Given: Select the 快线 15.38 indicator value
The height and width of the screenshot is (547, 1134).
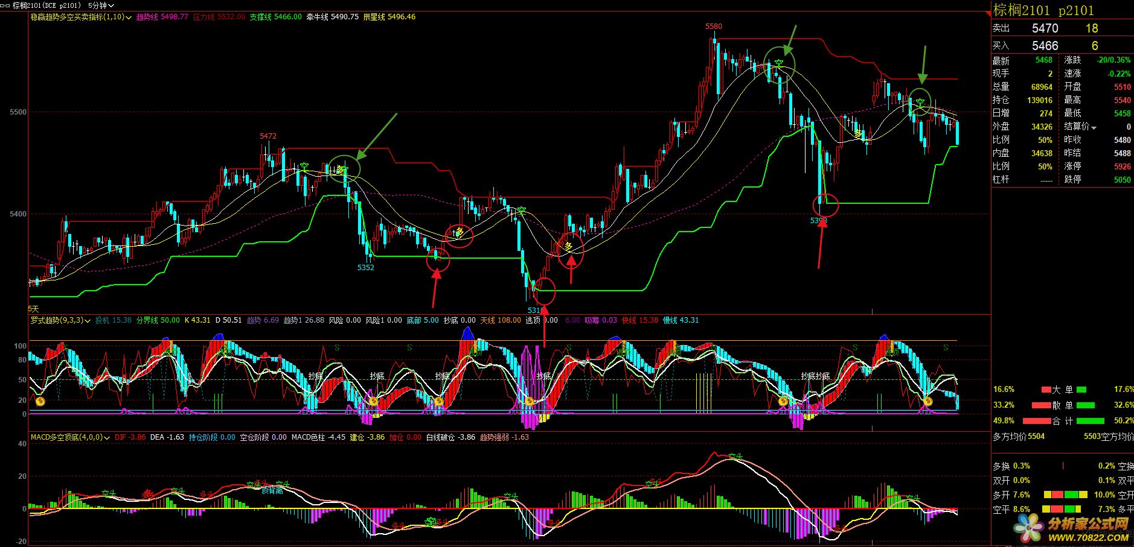Looking at the screenshot, I should (640, 320).
